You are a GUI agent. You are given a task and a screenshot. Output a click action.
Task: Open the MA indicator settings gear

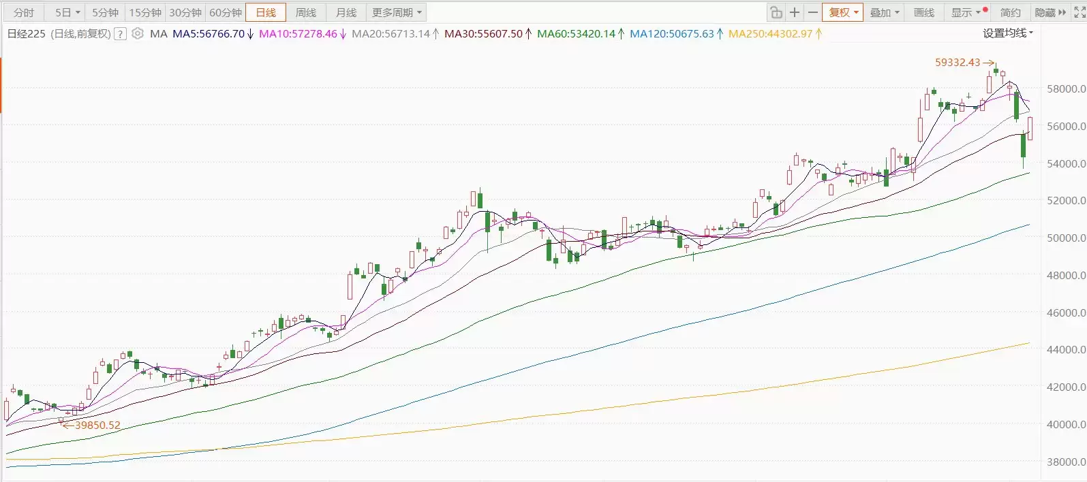coord(138,33)
